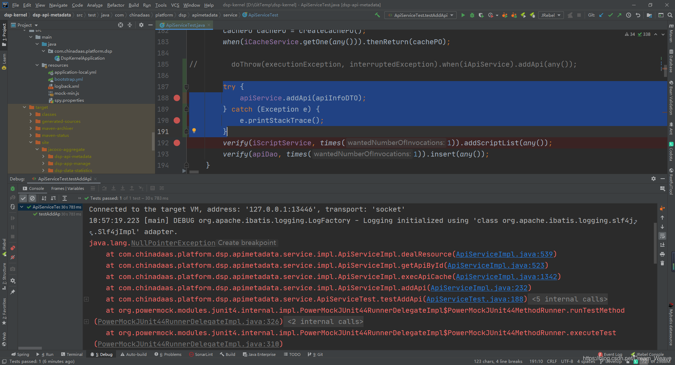Toggle show ignored tests filter
Image resolution: width=675 pixels, height=365 pixels.
pos(32,198)
